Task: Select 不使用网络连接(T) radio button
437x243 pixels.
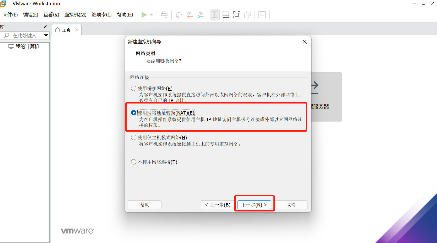Action: pos(134,162)
